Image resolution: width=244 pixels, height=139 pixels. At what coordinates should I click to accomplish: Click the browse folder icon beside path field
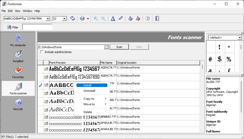click(106, 47)
